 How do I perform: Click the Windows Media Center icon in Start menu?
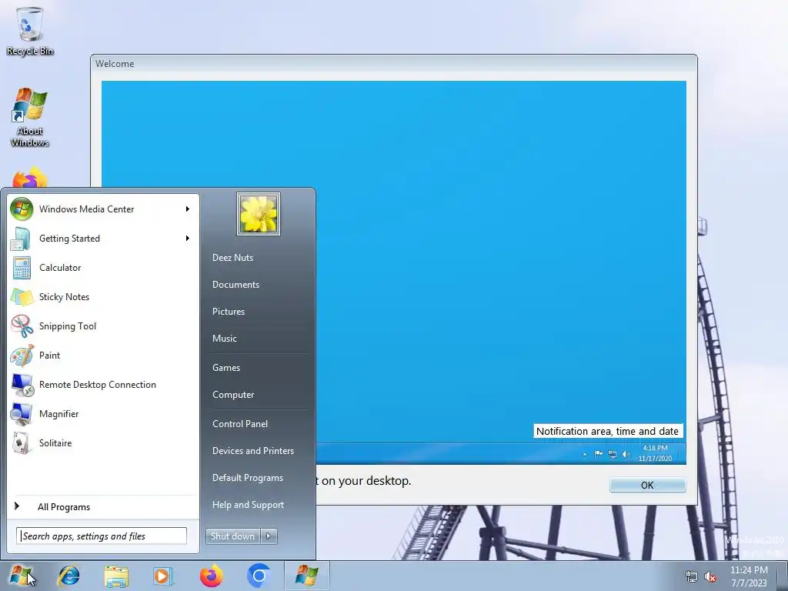click(x=22, y=209)
